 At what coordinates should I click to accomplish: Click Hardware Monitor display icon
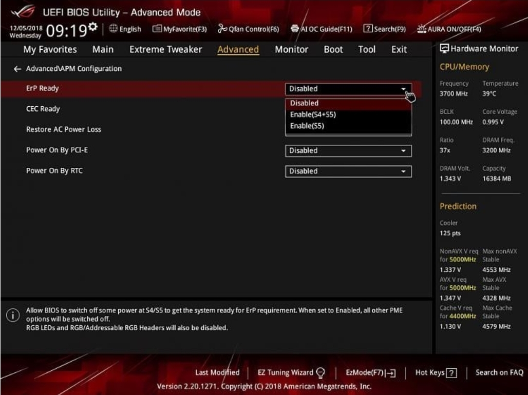click(x=444, y=48)
